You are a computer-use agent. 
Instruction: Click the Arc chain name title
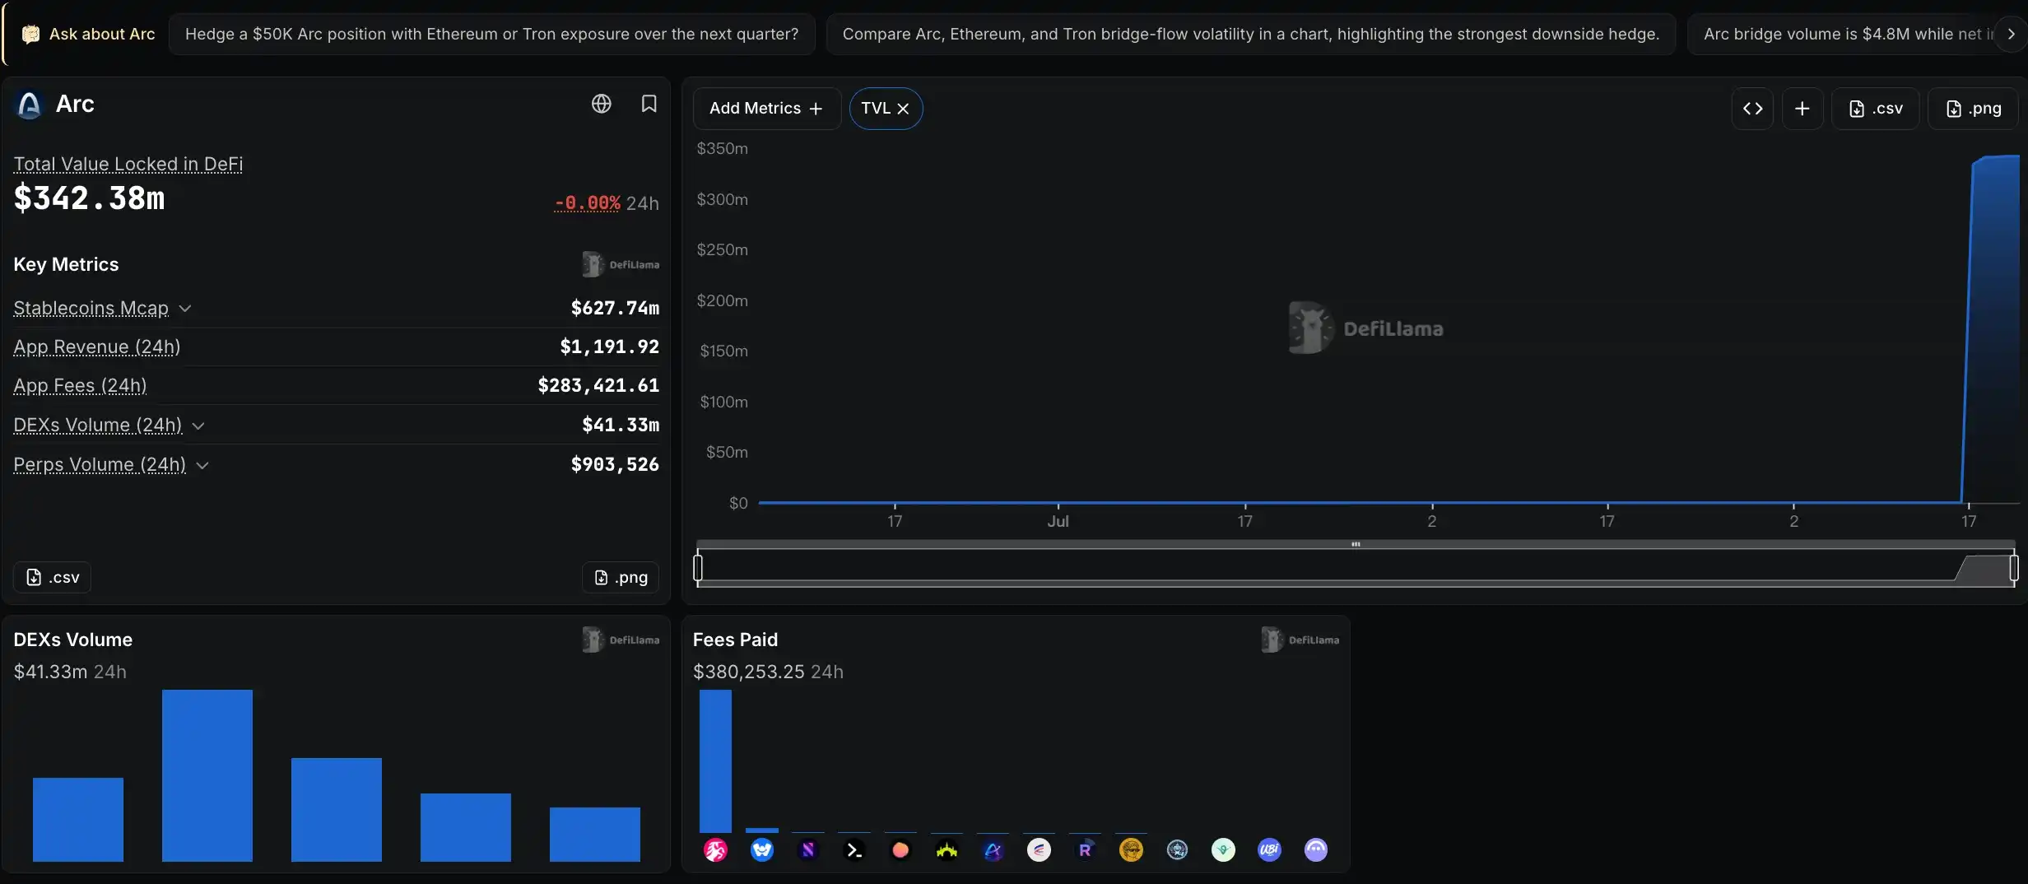coord(75,104)
